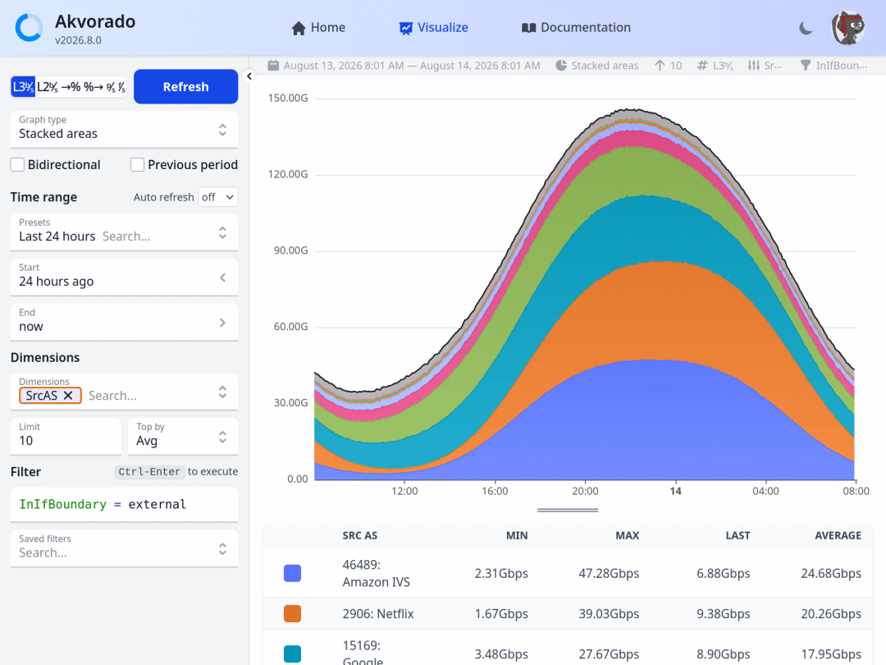Enable the Previous period checkbox
Image resolution: width=886 pixels, height=665 pixels.
(x=137, y=164)
